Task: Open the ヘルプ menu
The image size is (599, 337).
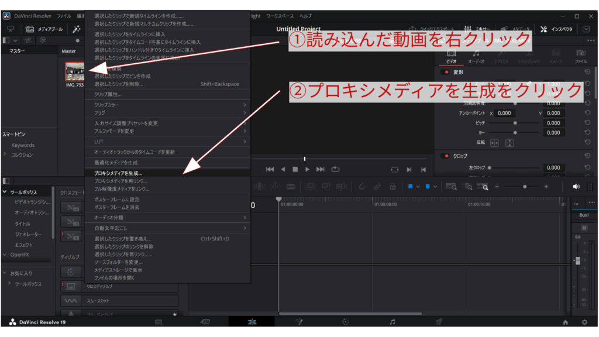Action: (305, 16)
